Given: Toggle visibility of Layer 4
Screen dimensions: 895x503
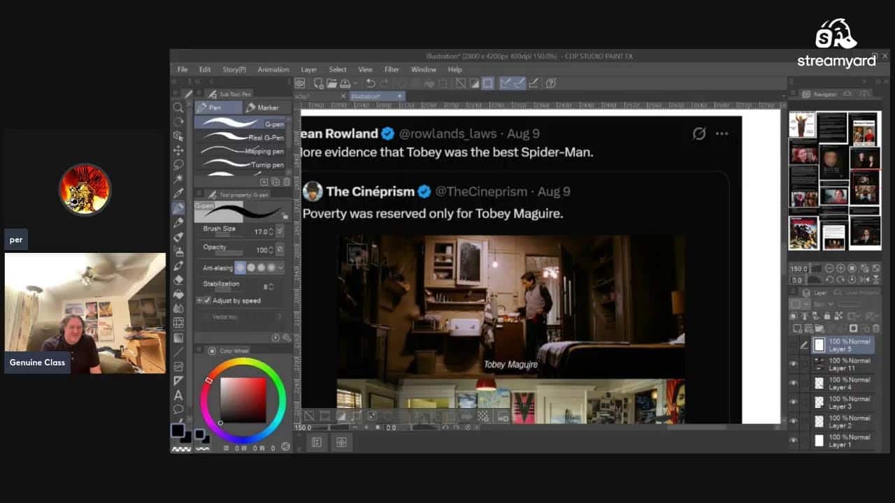Looking at the screenshot, I should pyautogui.click(x=794, y=383).
